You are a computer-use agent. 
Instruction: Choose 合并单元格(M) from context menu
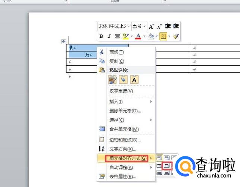coord(124,129)
